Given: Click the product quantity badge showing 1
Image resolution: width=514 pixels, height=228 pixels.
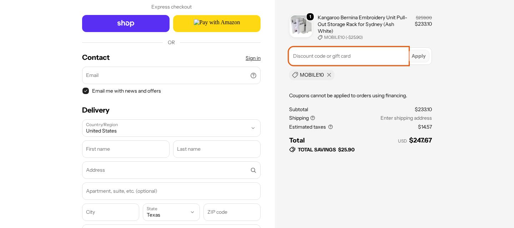Looking at the screenshot, I should (310, 17).
